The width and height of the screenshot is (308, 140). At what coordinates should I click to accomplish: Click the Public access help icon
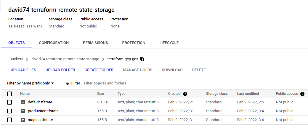(302, 94)
